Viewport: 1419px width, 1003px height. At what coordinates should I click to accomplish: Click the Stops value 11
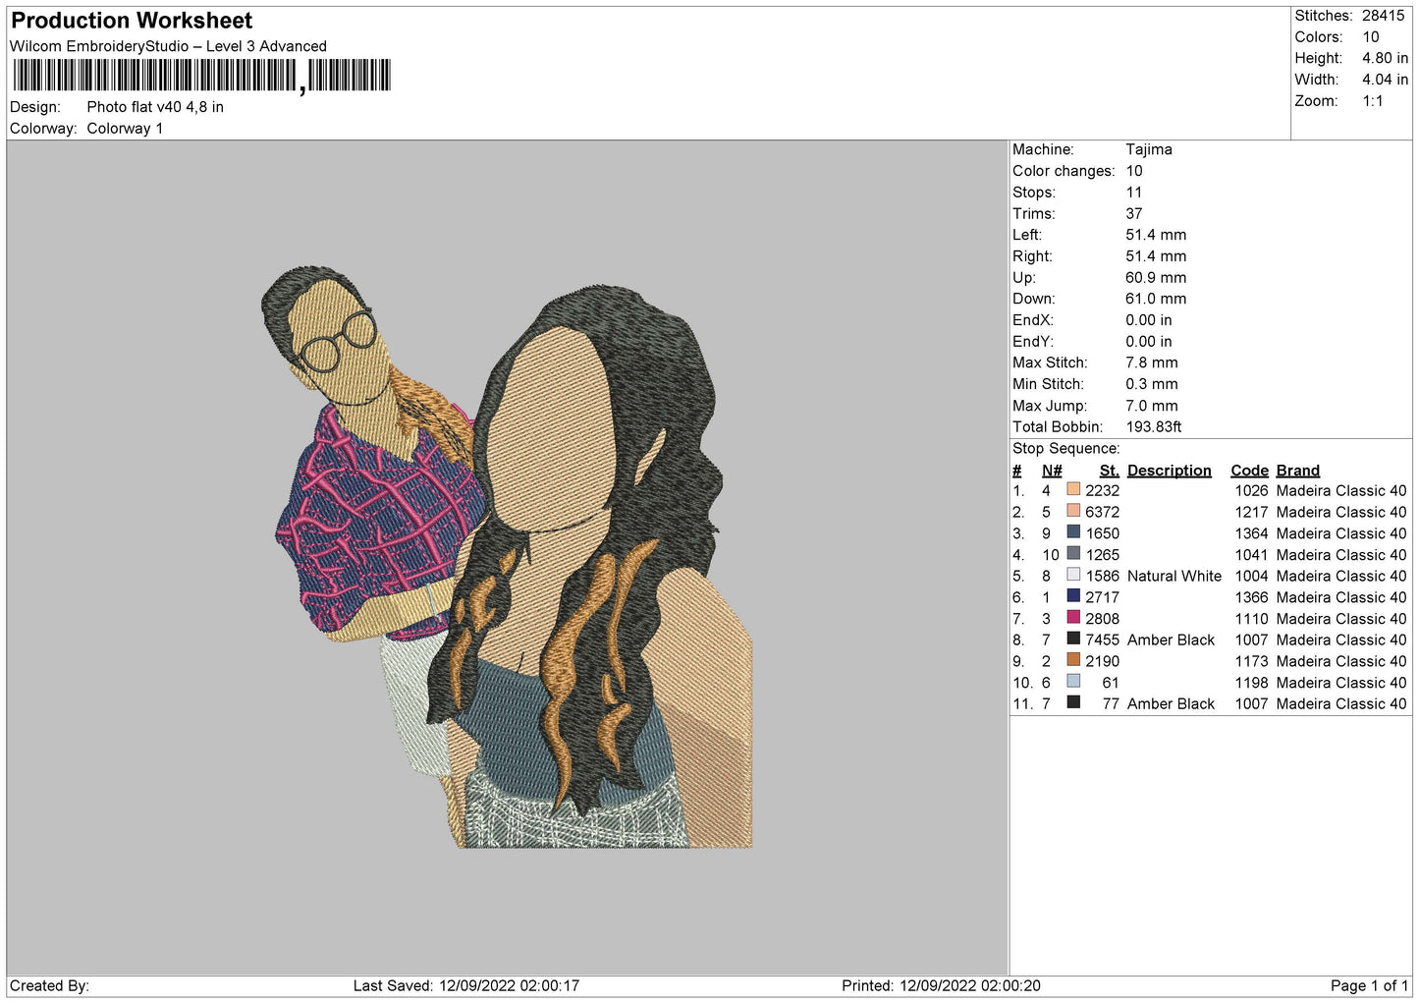(1133, 193)
